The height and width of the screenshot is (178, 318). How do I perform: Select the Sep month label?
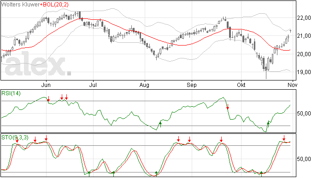point(192,85)
